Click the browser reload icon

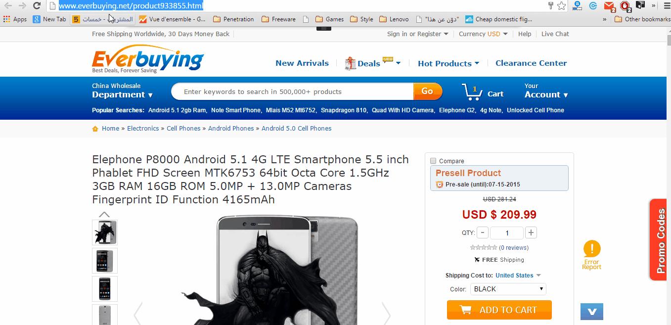click(37, 6)
